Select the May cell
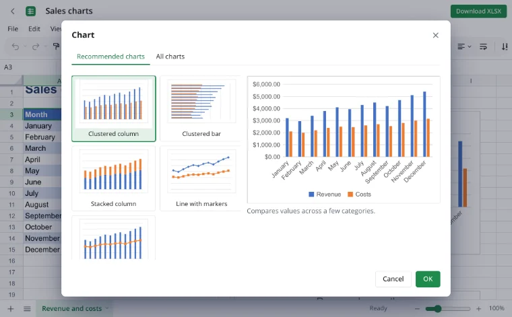This screenshot has height=317, width=512. pyautogui.click(x=42, y=171)
